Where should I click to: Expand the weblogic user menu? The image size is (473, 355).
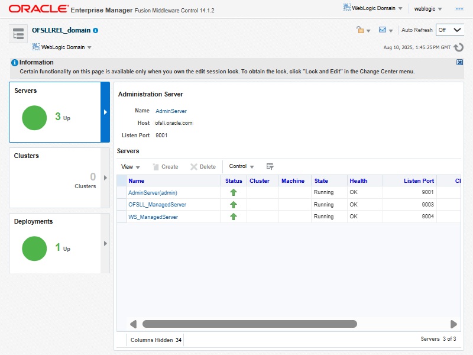point(428,9)
